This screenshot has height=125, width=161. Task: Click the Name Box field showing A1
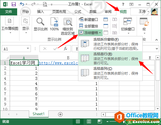click(16, 49)
